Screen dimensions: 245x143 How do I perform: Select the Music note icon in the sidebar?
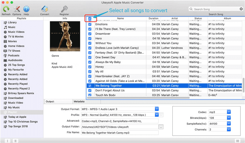point(5,27)
